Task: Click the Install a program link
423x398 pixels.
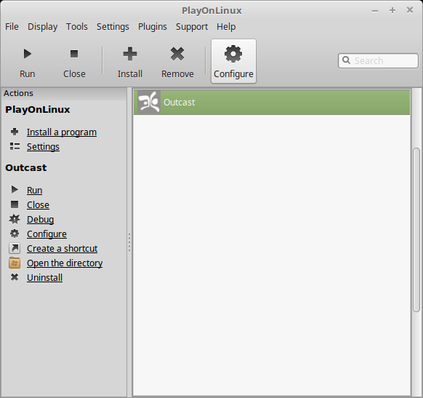Action: coord(62,132)
